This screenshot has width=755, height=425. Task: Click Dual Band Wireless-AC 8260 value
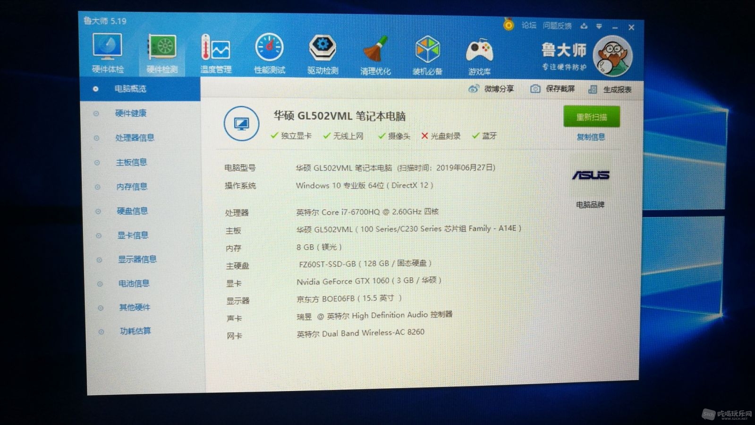tap(361, 333)
